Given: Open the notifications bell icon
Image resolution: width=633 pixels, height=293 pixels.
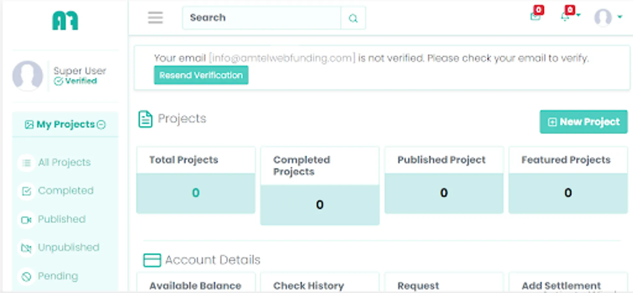Looking at the screenshot, I should [x=565, y=17].
